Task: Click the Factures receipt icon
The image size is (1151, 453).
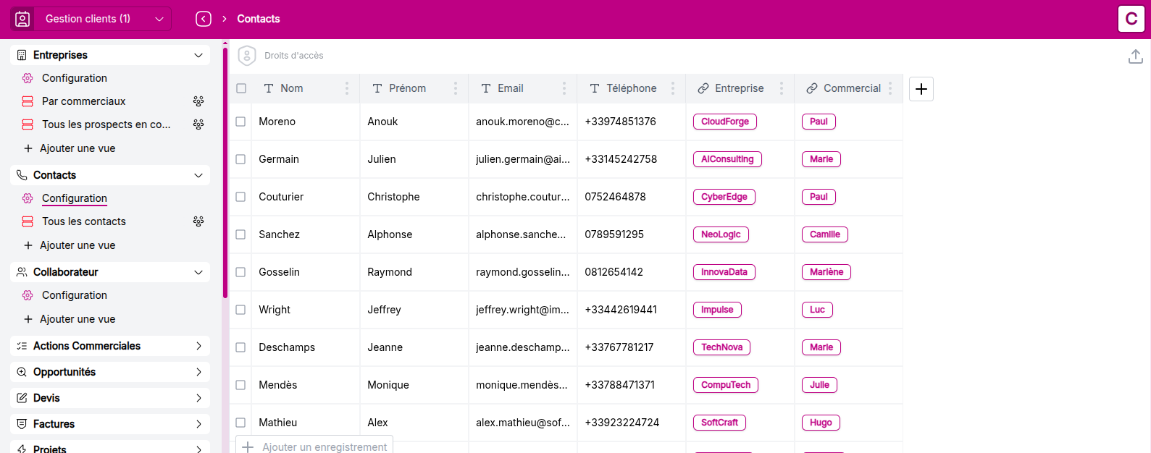Action: click(22, 424)
